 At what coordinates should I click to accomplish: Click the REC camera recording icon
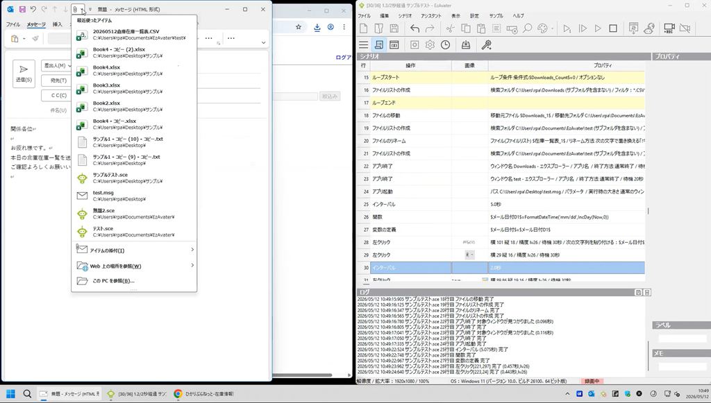pos(669,28)
